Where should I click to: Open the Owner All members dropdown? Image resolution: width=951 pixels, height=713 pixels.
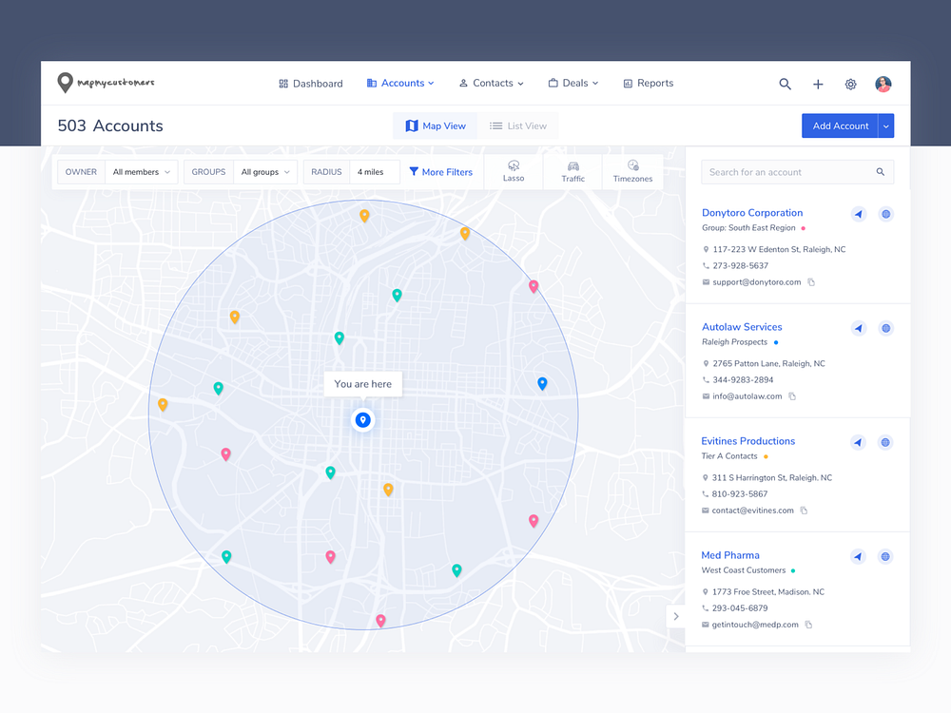pos(142,172)
